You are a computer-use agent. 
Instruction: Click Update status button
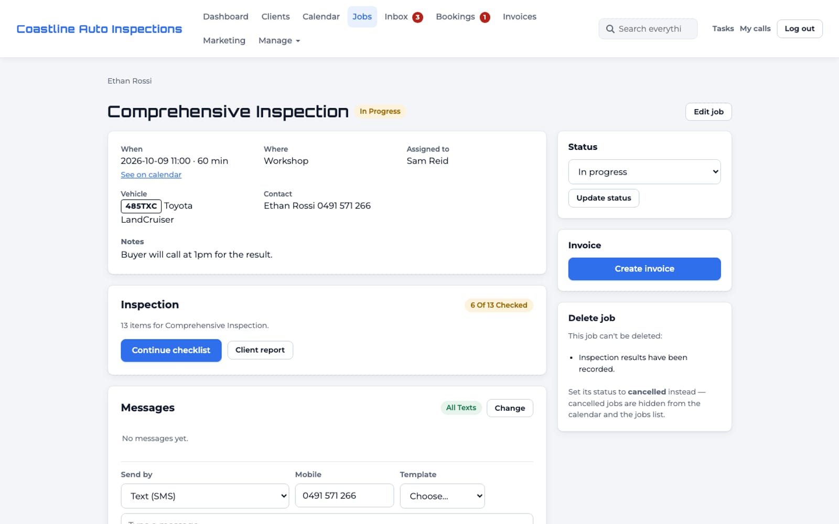[604, 198]
